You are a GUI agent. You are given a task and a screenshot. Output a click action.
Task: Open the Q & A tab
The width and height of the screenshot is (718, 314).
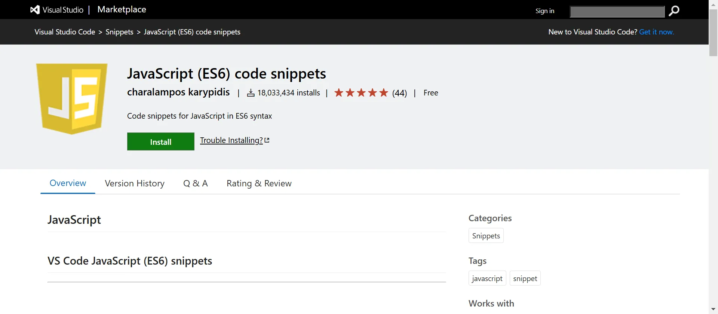click(x=196, y=183)
